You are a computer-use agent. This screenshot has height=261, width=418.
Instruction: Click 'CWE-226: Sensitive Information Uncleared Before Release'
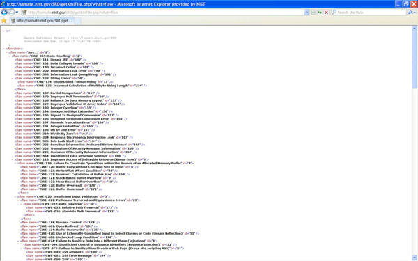coord(80,145)
